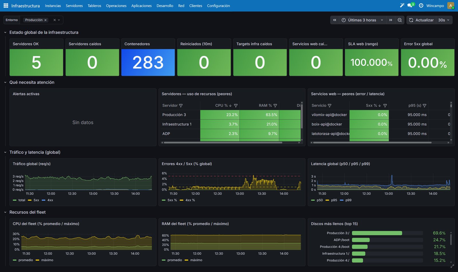
Task: Open the Aplicaciones menu
Action: pyautogui.click(x=141, y=6)
